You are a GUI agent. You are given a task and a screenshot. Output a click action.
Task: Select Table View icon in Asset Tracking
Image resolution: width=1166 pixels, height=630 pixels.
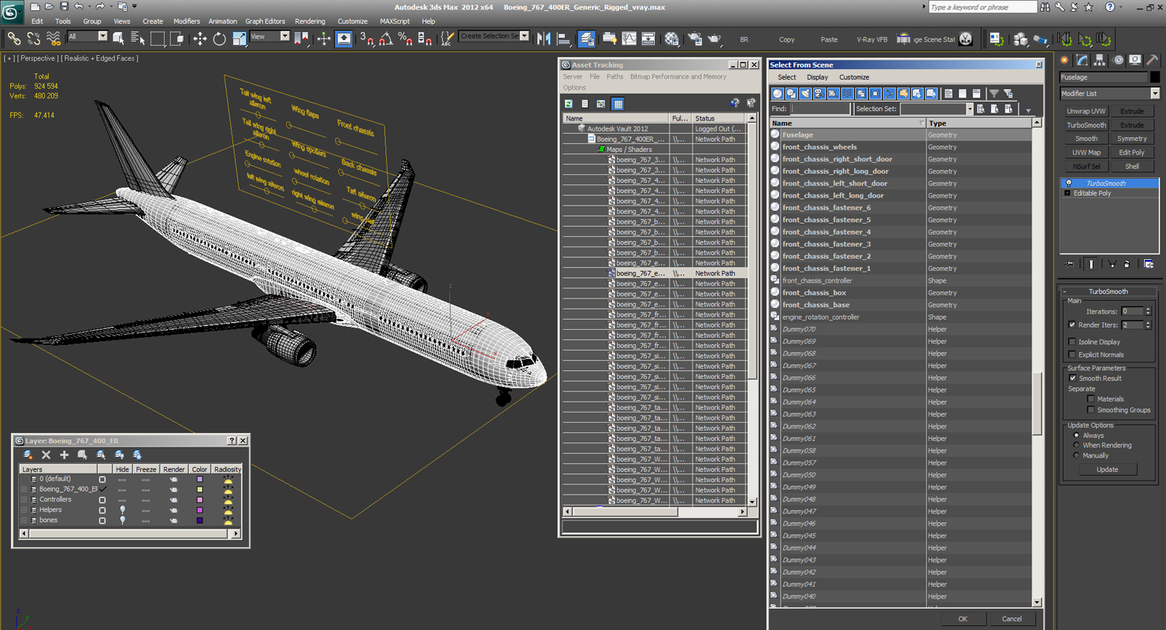click(618, 103)
